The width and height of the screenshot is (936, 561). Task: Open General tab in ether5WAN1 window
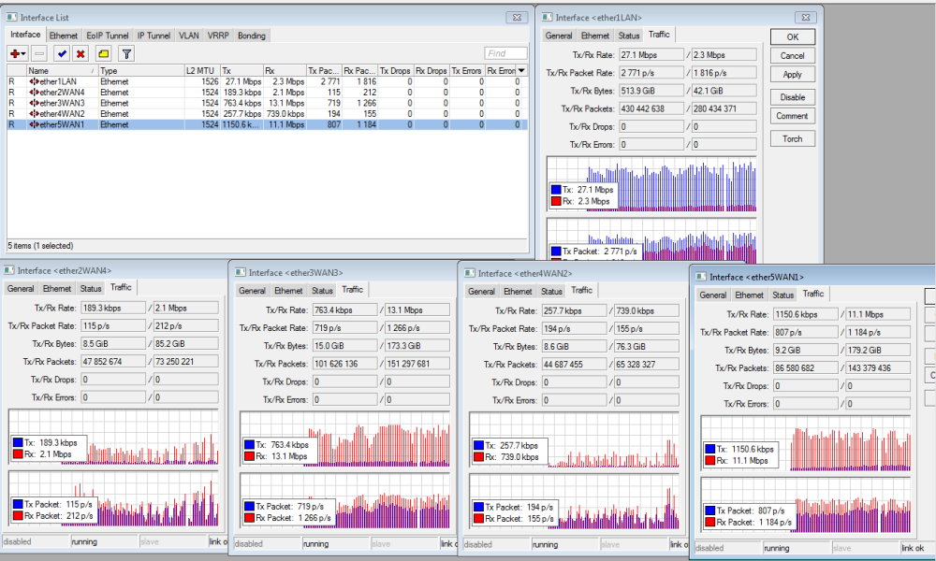[x=712, y=295]
